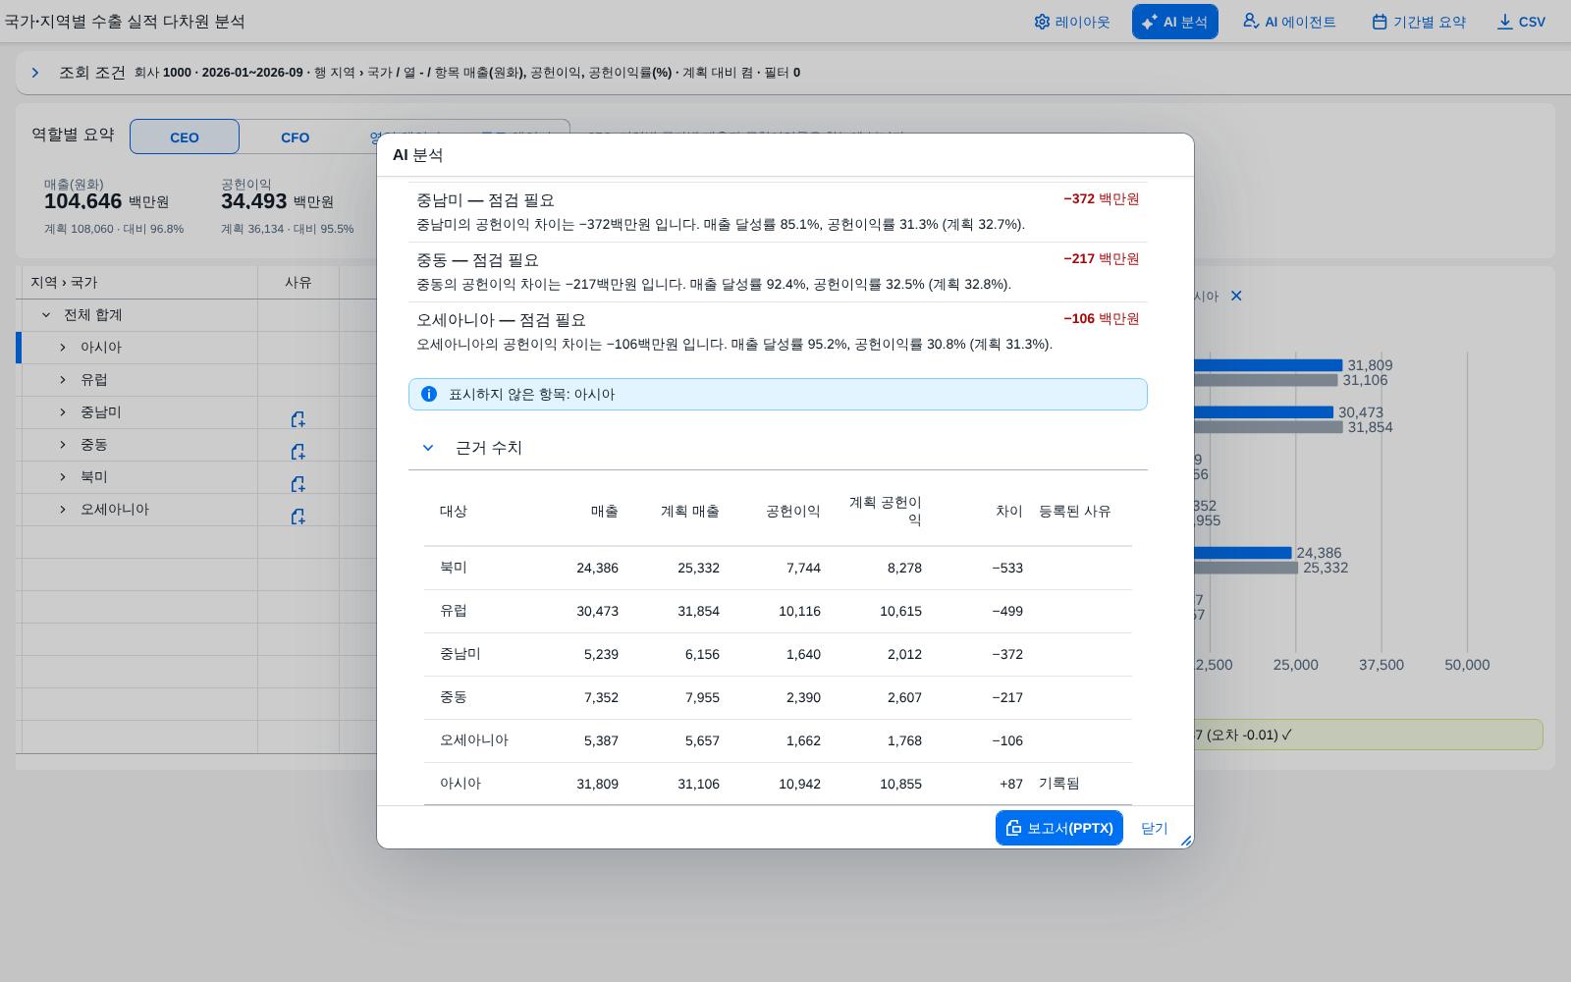Expand the 북미 region row

click(x=63, y=477)
